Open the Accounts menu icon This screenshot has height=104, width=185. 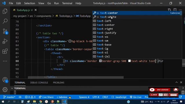point(5,80)
